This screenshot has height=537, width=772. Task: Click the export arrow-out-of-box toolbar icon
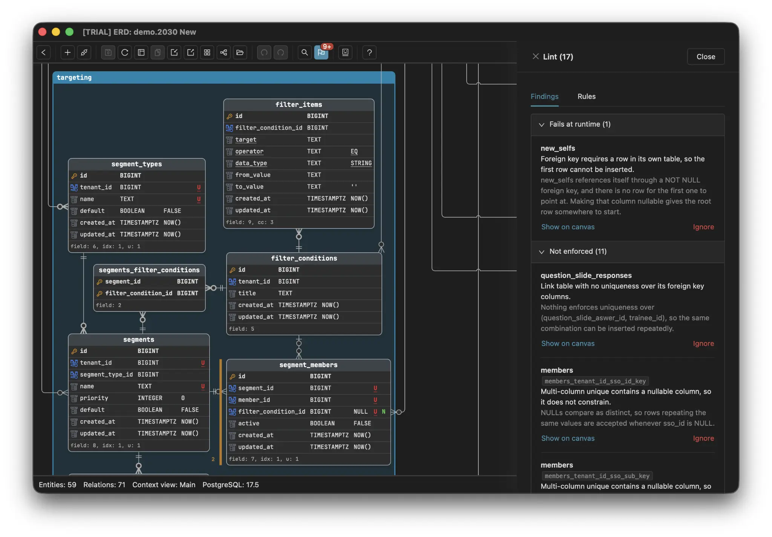(191, 52)
